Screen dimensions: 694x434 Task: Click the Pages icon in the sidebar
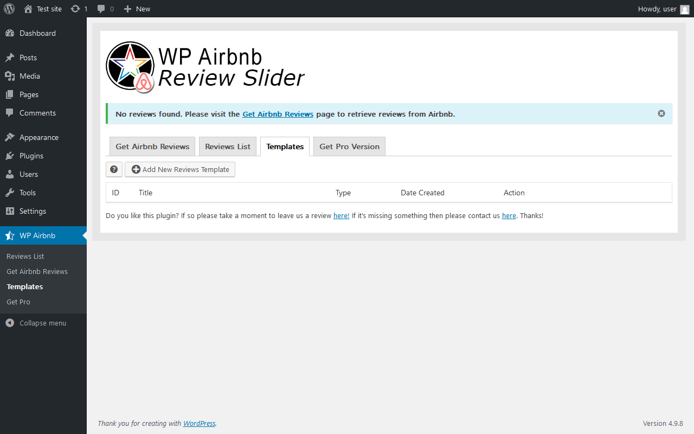click(x=10, y=94)
